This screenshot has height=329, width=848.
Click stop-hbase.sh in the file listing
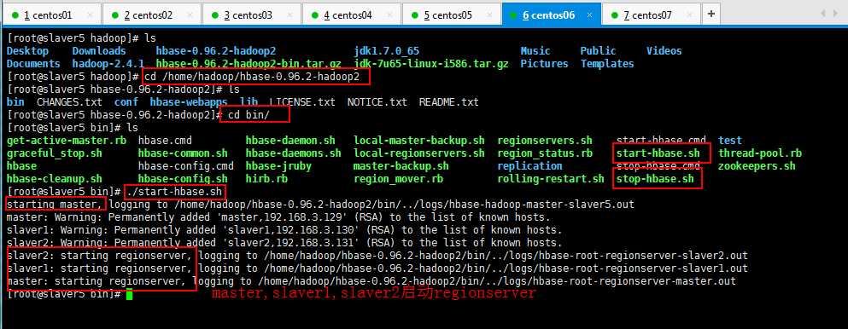655,179
